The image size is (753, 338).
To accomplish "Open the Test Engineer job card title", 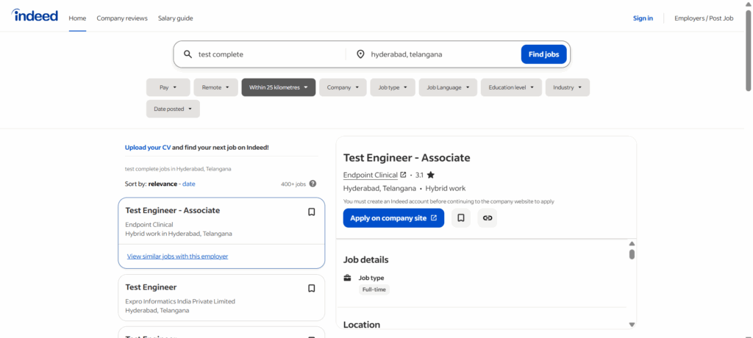I will click(x=151, y=287).
